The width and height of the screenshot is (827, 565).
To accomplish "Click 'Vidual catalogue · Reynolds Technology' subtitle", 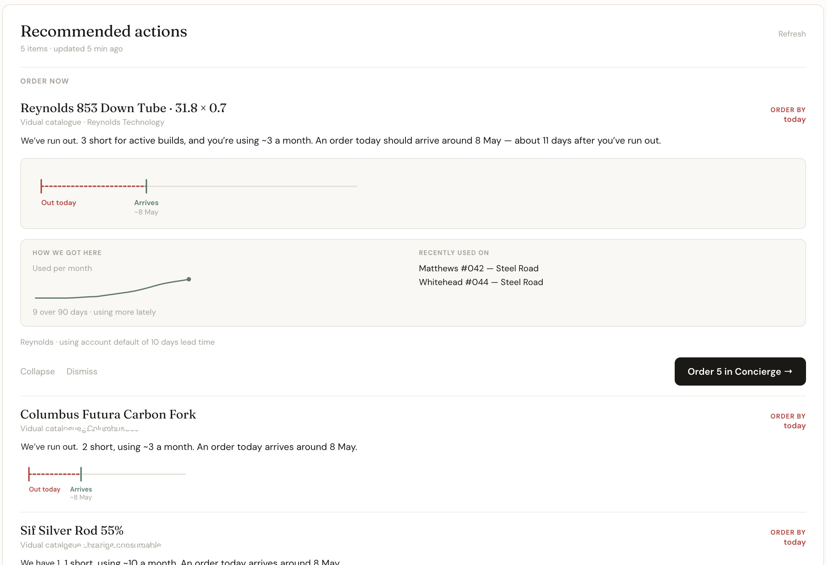I will [x=92, y=122].
